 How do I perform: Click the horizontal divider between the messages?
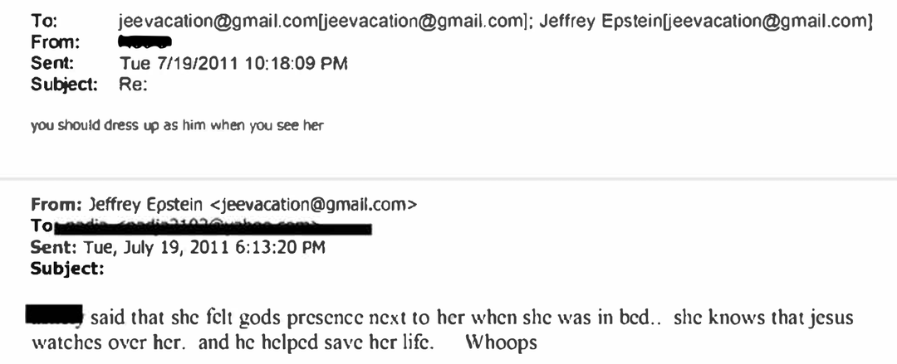pos(448,178)
